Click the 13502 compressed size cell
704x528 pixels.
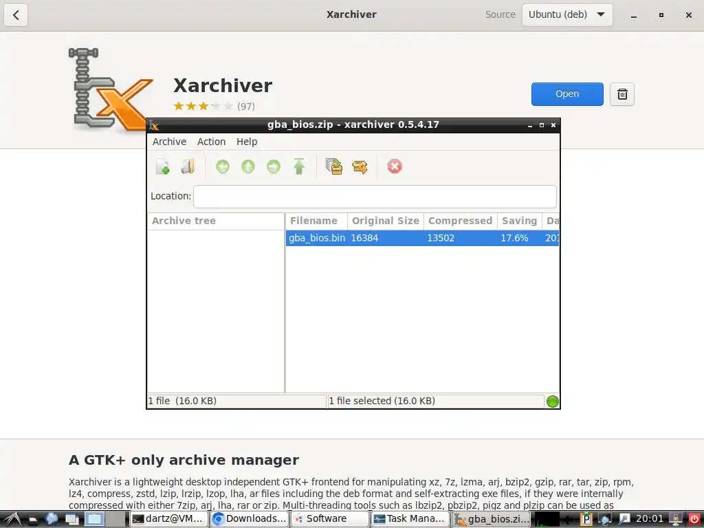441,238
